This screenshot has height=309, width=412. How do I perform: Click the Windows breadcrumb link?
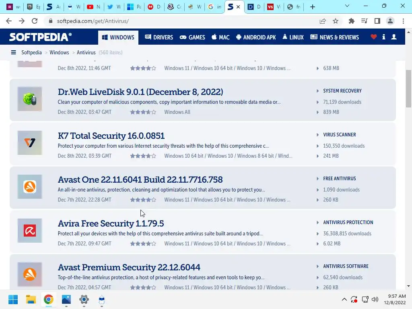point(59,53)
